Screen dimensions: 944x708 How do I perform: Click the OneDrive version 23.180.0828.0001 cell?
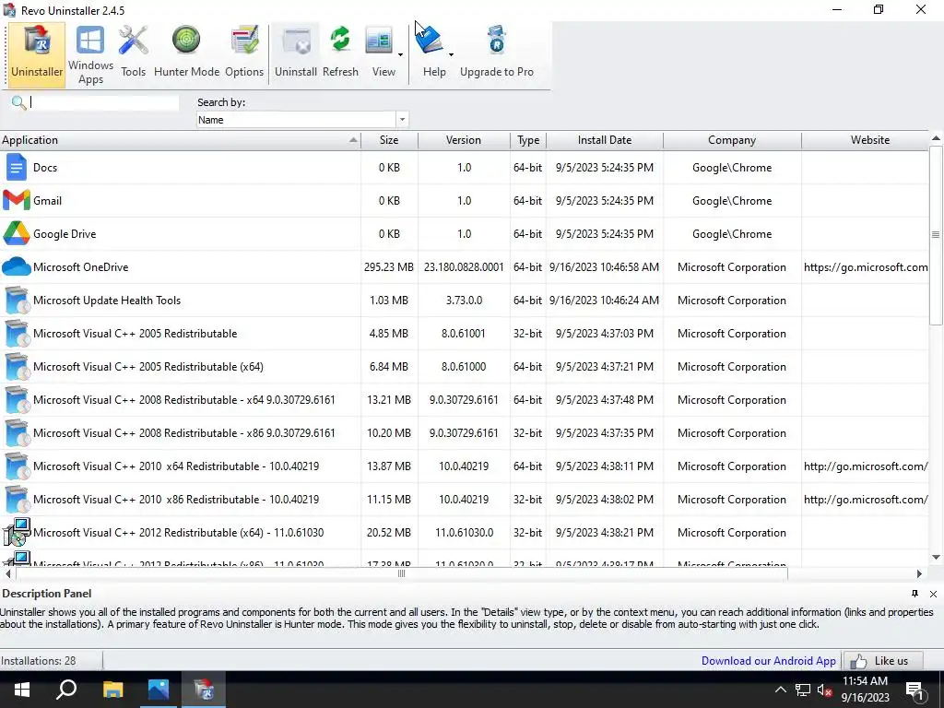tap(464, 266)
